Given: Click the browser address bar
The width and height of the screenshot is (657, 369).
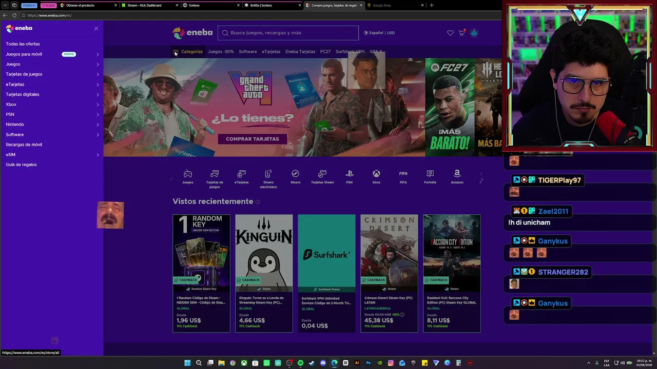Looking at the screenshot, I should (257, 15).
